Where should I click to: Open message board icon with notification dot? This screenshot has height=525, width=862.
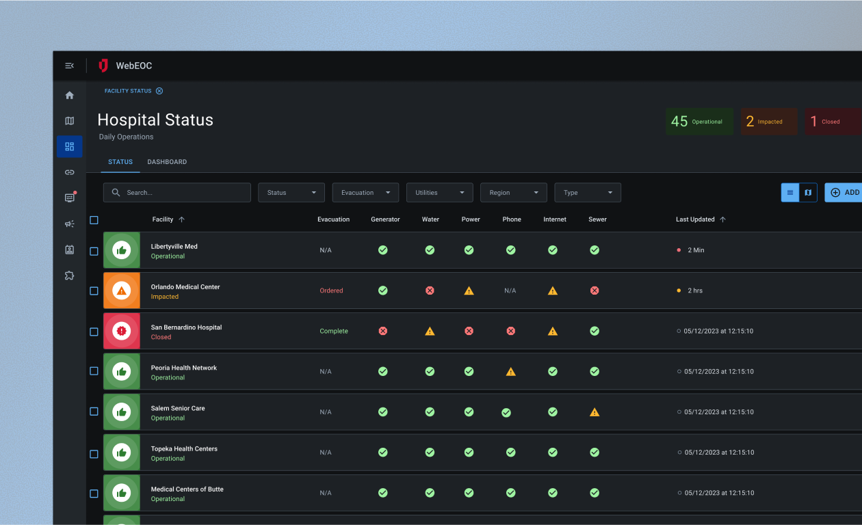tap(69, 198)
